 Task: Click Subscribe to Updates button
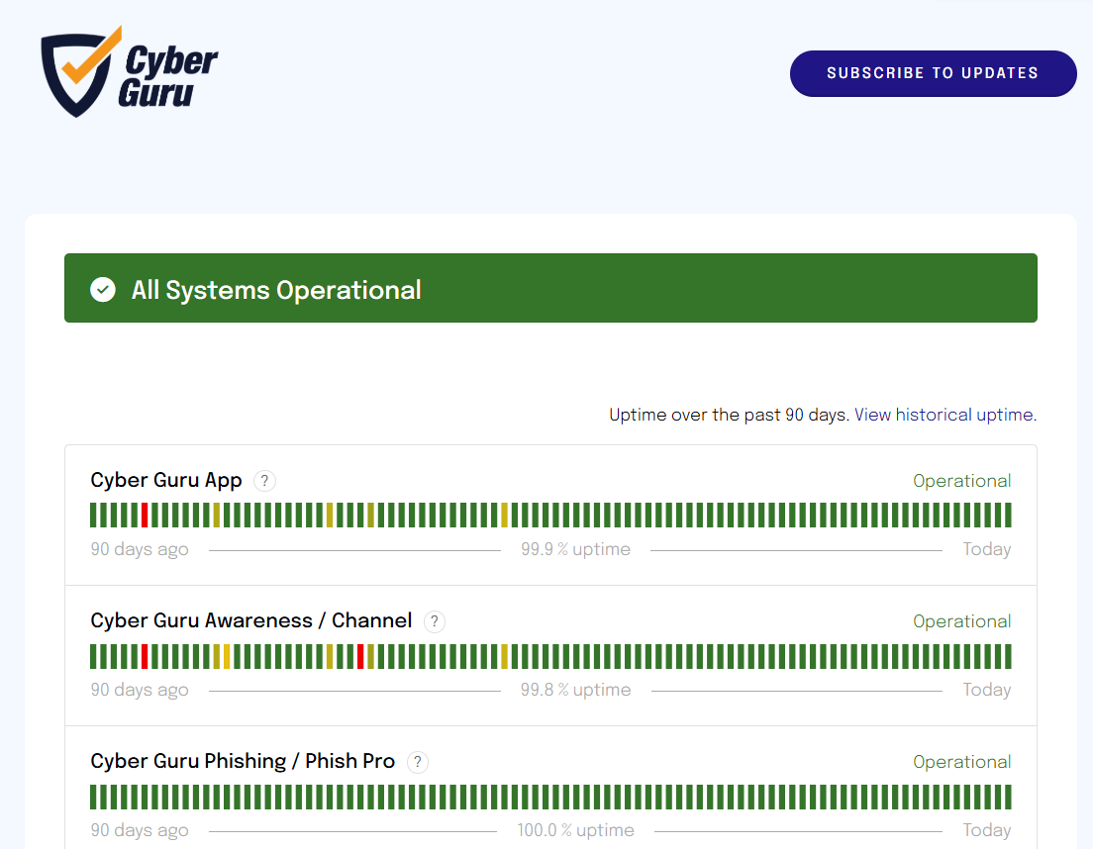pos(933,73)
